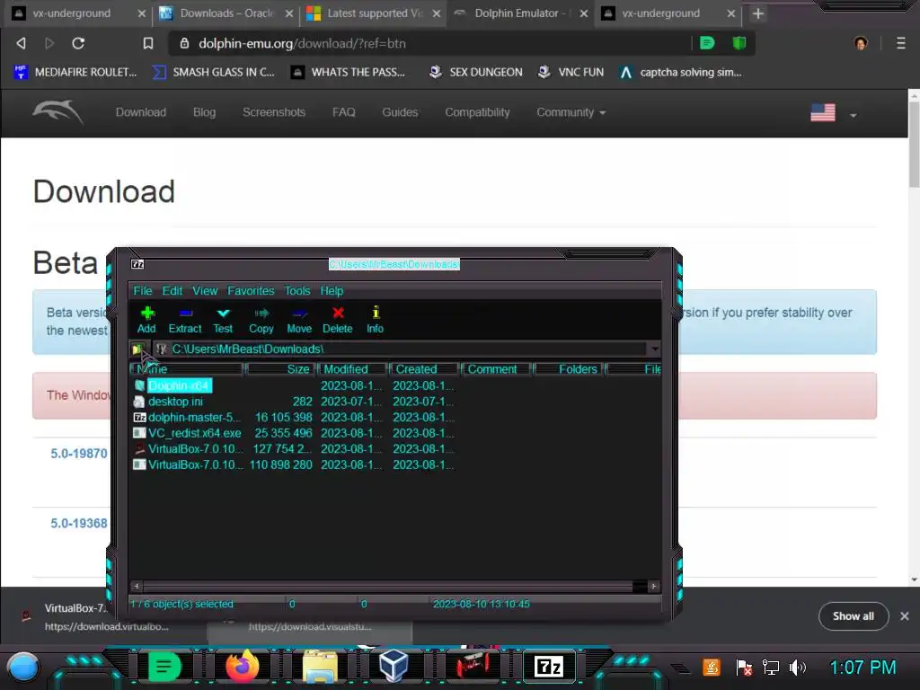Open the VirtualBox cube icon in the taskbar
This screenshot has width=920, height=690.
(394, 667)
